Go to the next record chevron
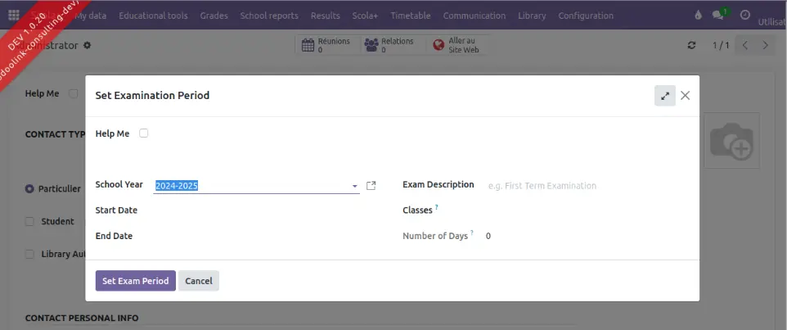 [765, 46]
